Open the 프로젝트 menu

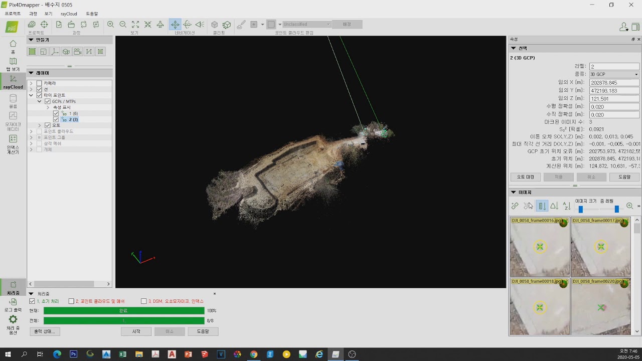pos(13,14)
